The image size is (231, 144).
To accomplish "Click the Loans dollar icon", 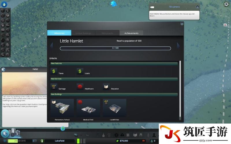I will tap(80, 71).
